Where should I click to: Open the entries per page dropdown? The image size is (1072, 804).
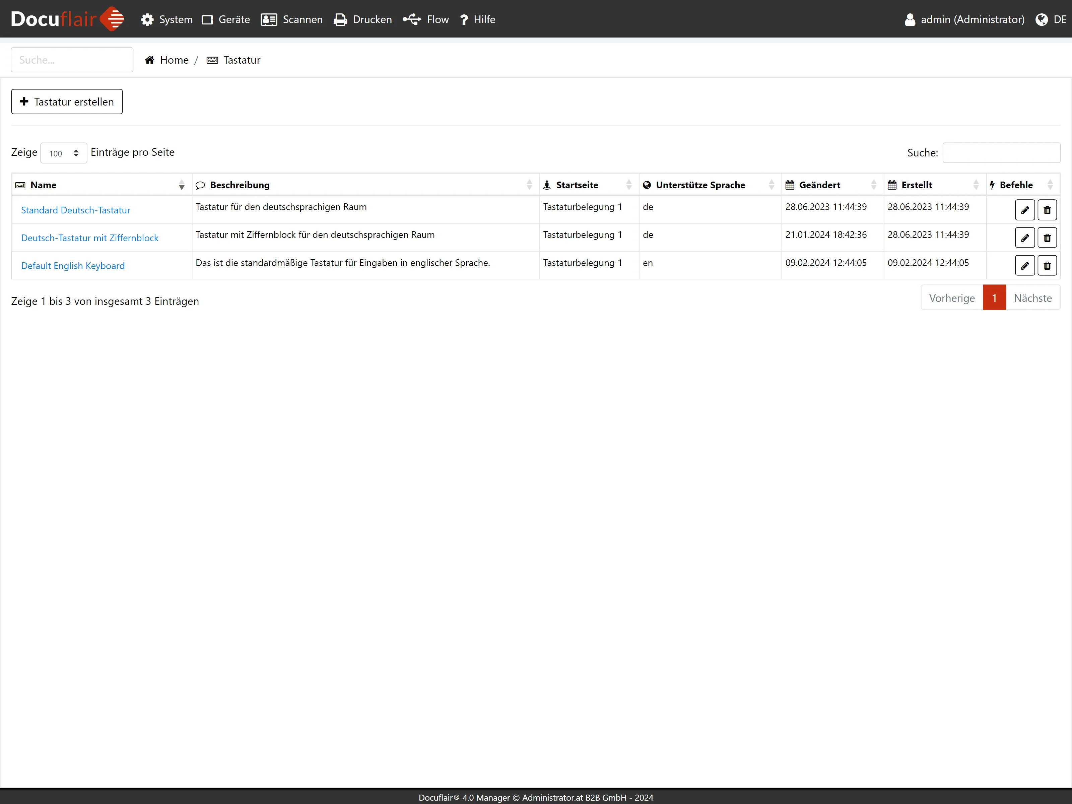pos(64,153)
